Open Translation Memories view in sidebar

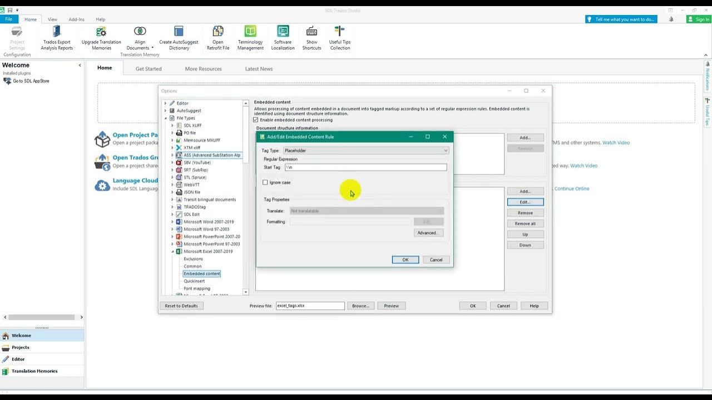point(42,371)
